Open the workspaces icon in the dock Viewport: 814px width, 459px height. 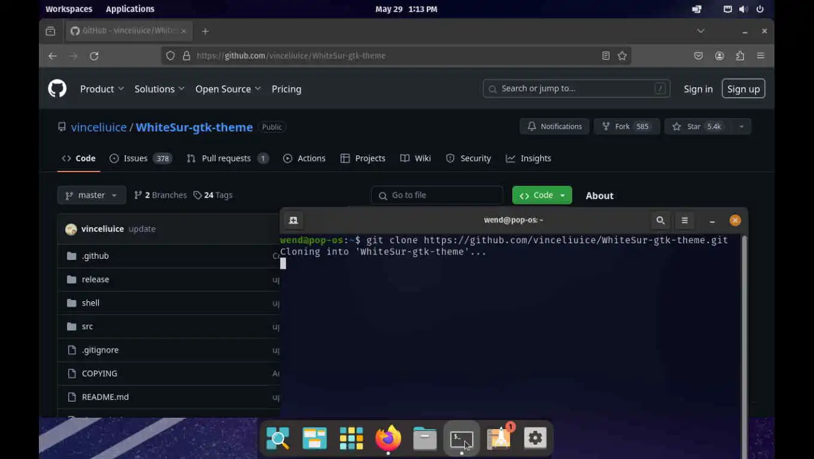314,439
